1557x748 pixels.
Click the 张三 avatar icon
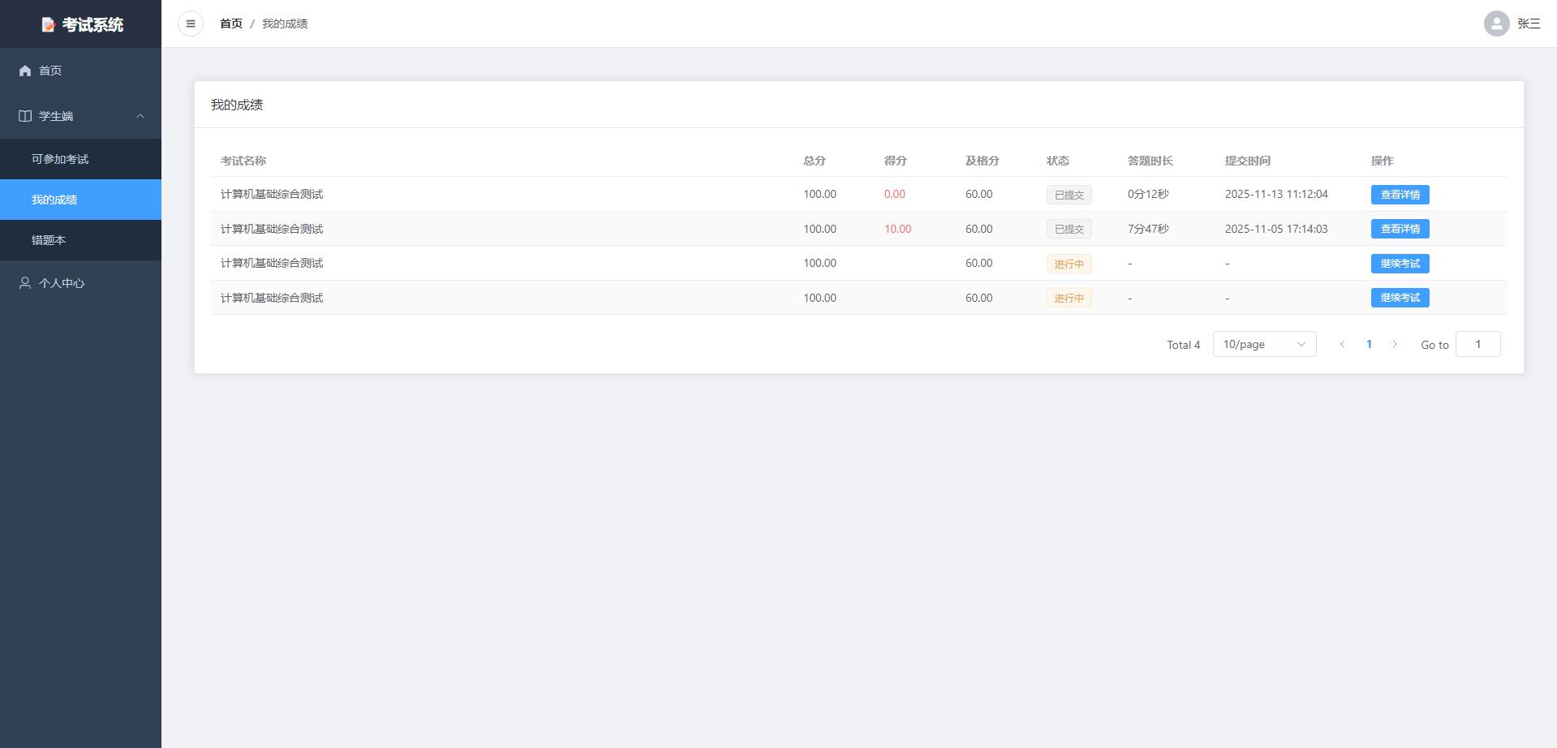click(x=1496, y=24)
